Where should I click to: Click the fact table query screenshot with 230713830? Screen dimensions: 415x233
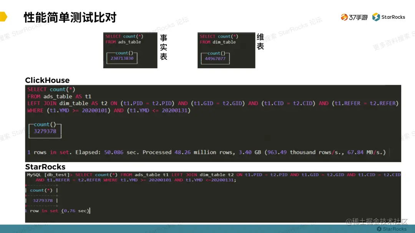pos(130,50)
